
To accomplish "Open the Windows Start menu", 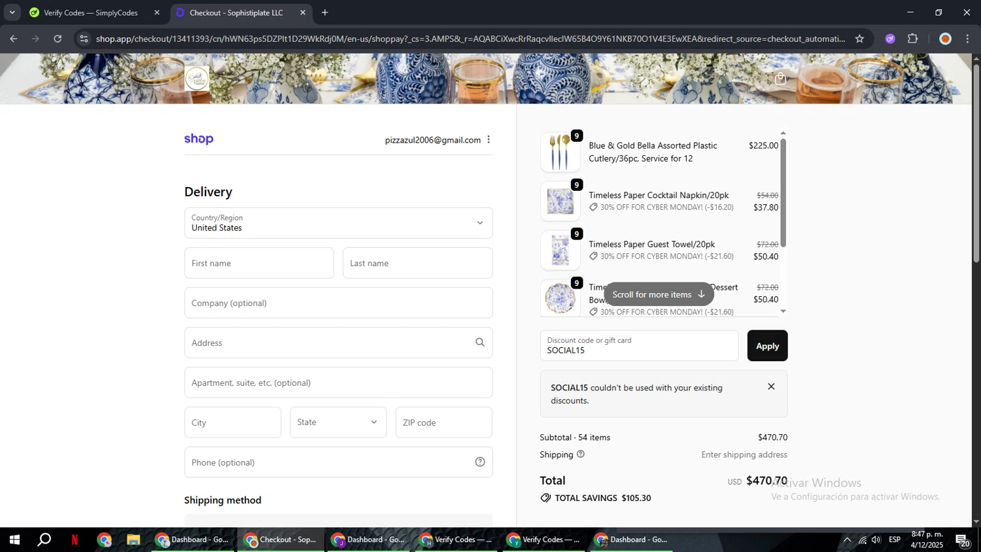I will tap(14, 540).
